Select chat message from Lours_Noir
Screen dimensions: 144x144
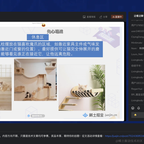click(x=138, y=54)
